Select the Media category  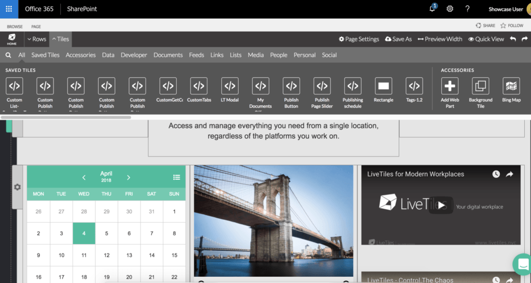tap(256, 55)
